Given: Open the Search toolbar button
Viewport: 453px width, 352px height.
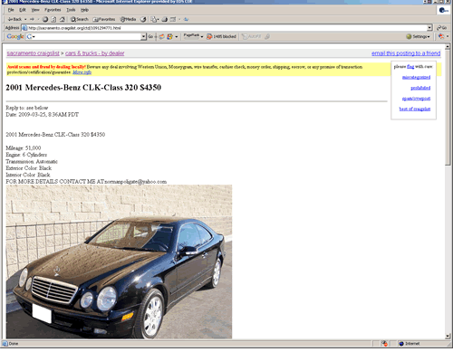Looking at the screenshot, I should [80, 19].
